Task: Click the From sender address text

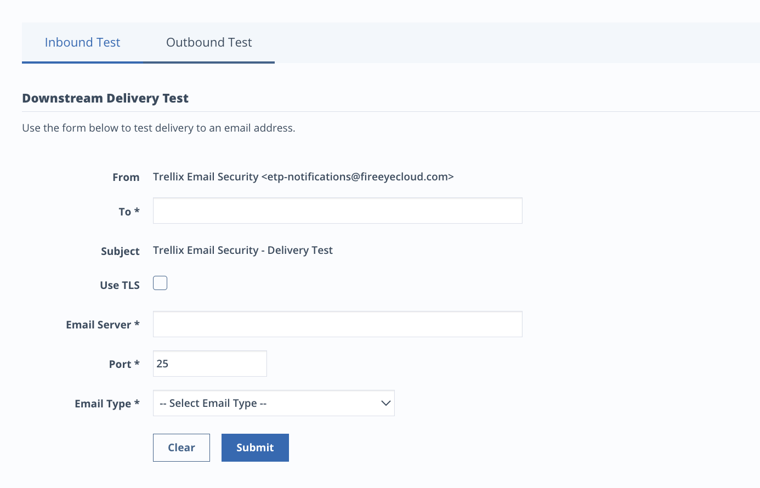Action: 303,177
